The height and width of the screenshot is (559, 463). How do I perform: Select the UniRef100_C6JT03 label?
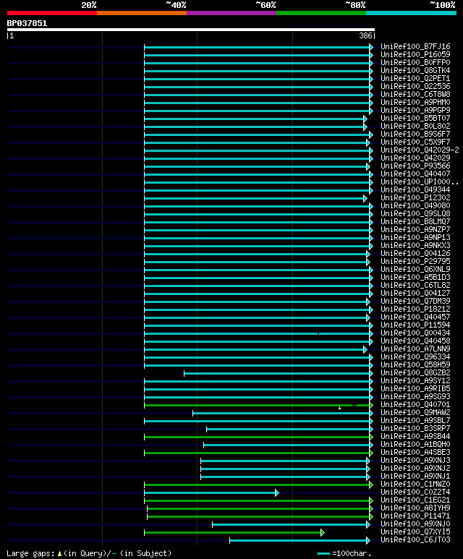tap(415, 539)
